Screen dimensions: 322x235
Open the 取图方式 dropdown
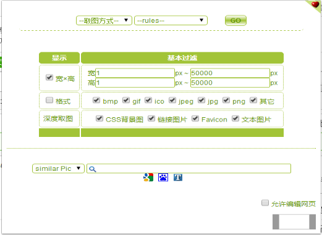point(104,20)
